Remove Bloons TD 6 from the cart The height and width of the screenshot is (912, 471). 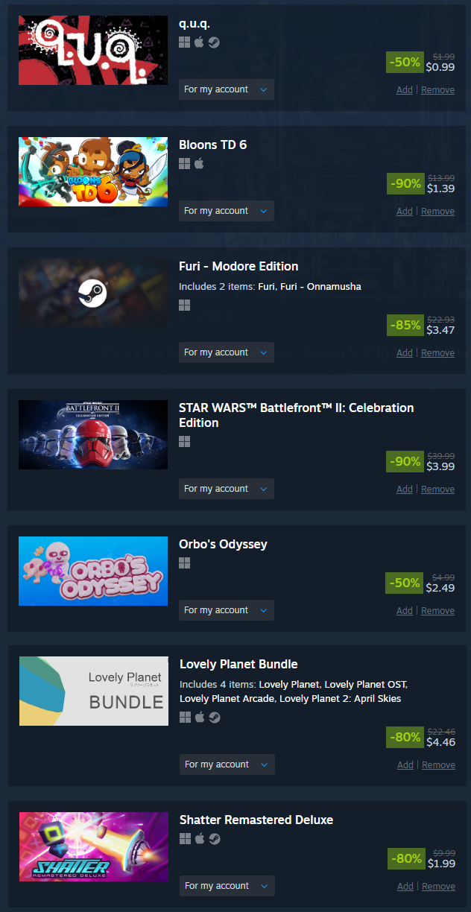[437, 212]
